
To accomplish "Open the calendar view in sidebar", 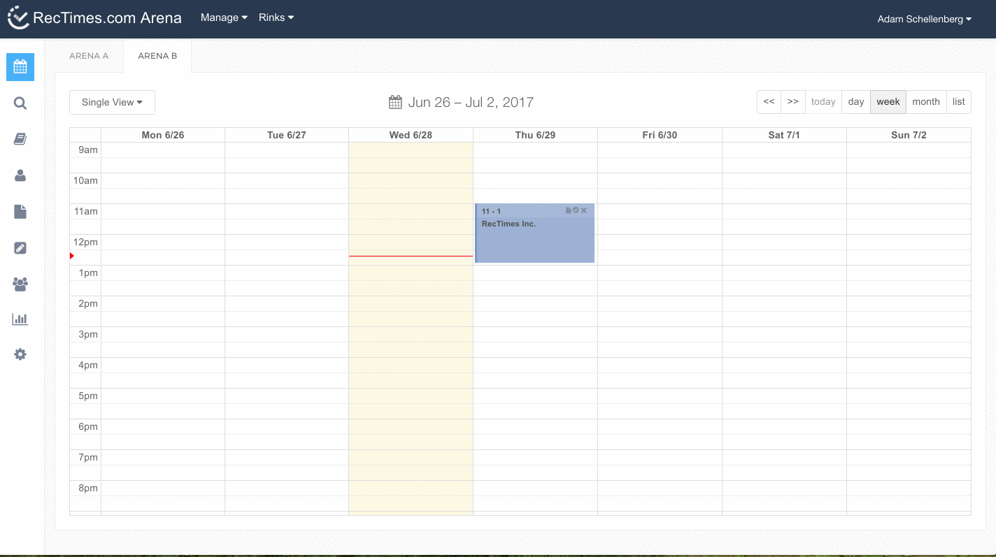I will (20, 67).
